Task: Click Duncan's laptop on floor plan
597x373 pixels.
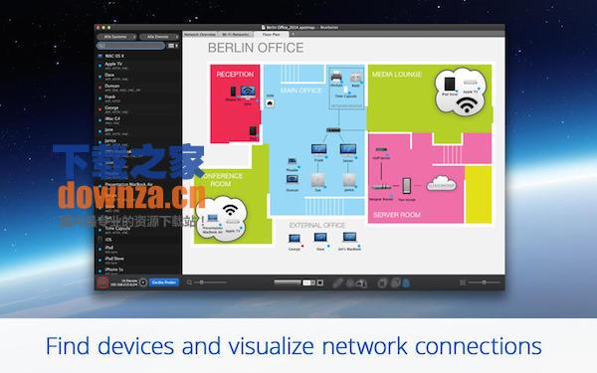Action: pos(292,180)
